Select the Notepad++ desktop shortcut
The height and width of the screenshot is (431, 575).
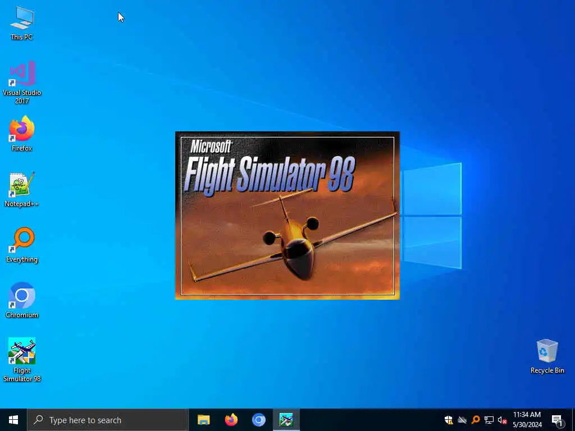22,190
